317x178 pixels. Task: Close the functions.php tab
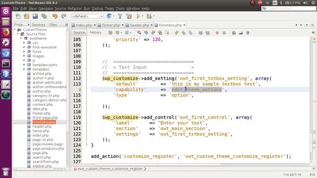(184, 25)
